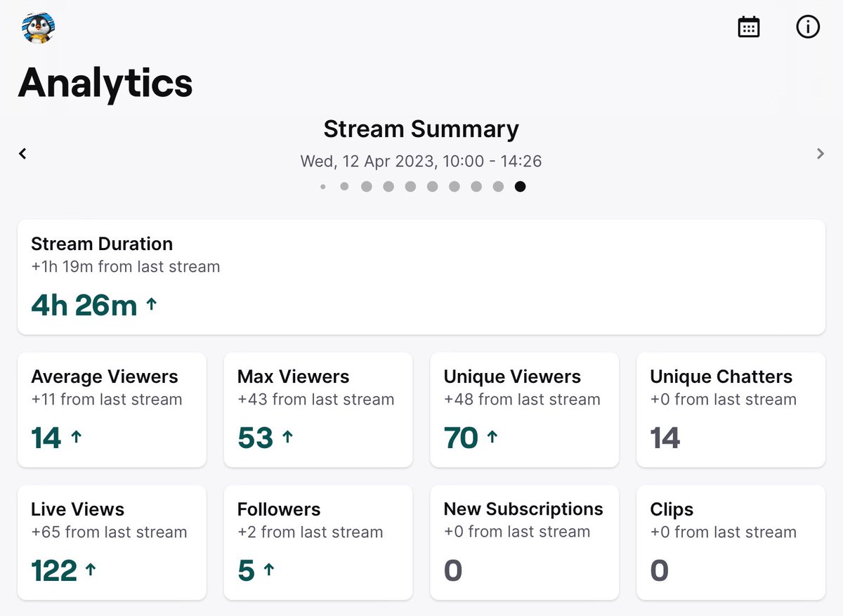Click the '4h 26m' duration value
Viewport: 843px width, 616px height.
pos(84,306)
